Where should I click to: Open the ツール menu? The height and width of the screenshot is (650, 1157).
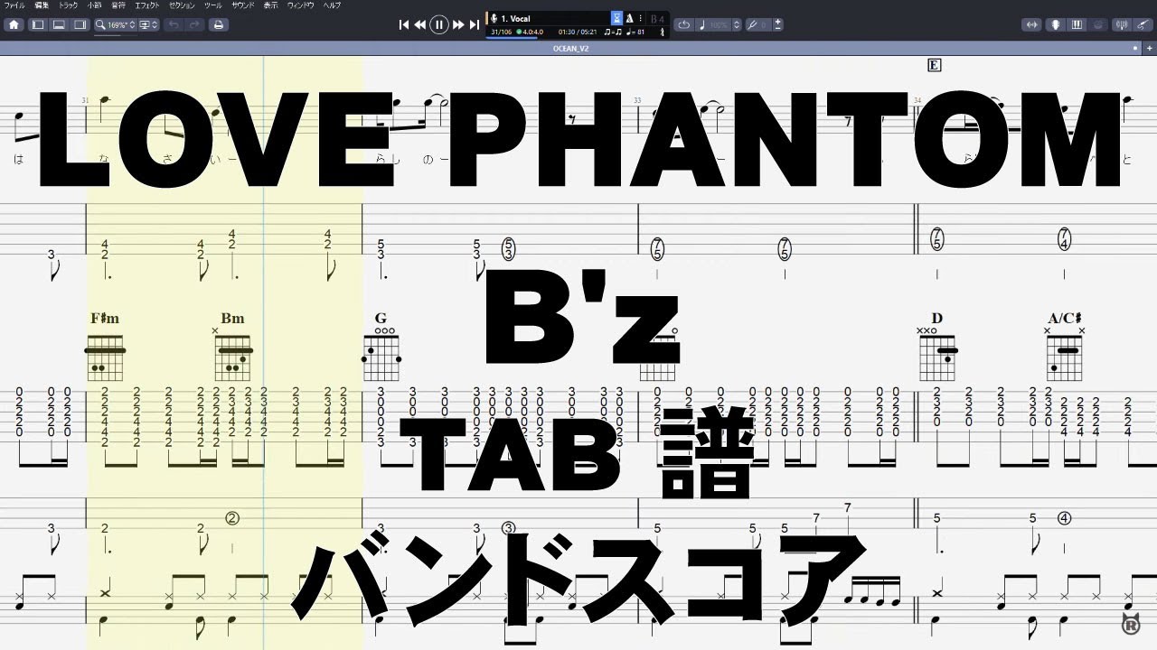click(213, 5)
